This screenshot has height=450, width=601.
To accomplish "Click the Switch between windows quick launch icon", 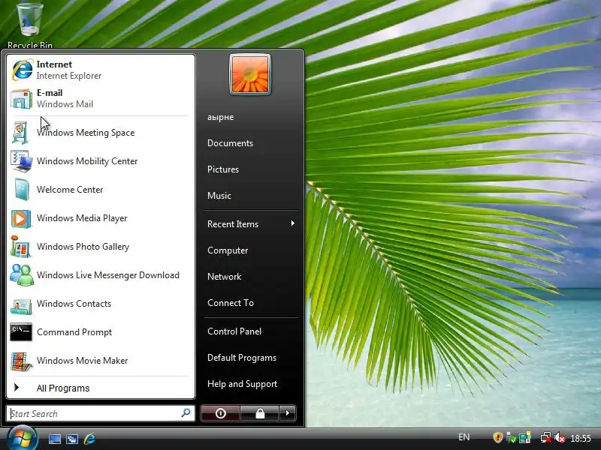I will click(x=71, y=439).
